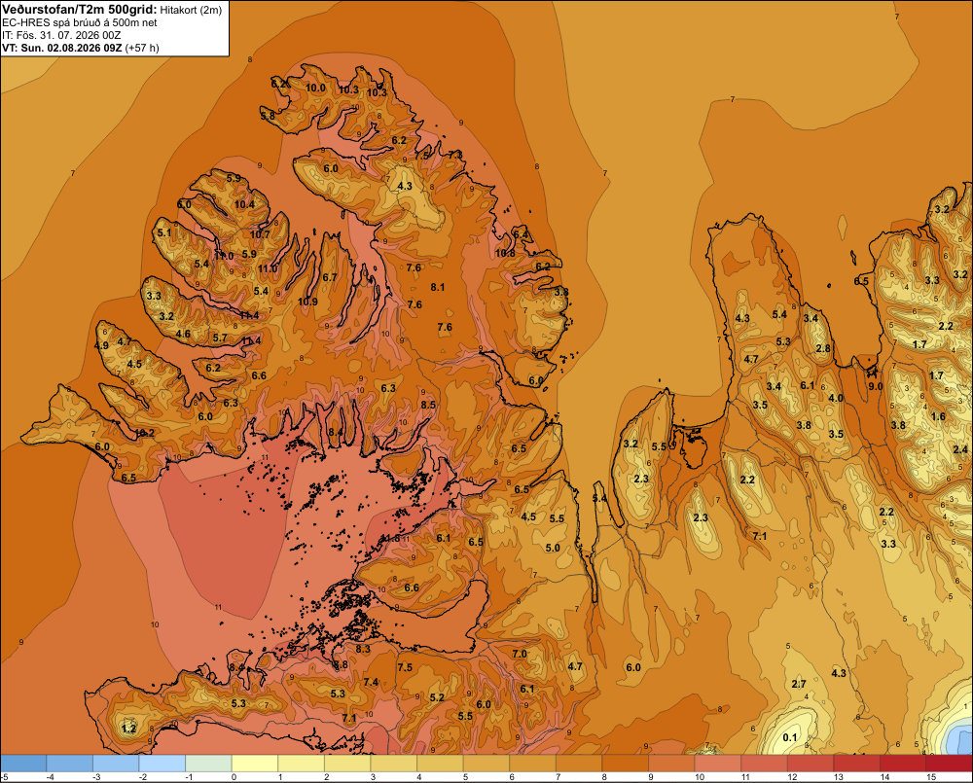Choose the legend swatch between 7 and 8

coord(579,764)
